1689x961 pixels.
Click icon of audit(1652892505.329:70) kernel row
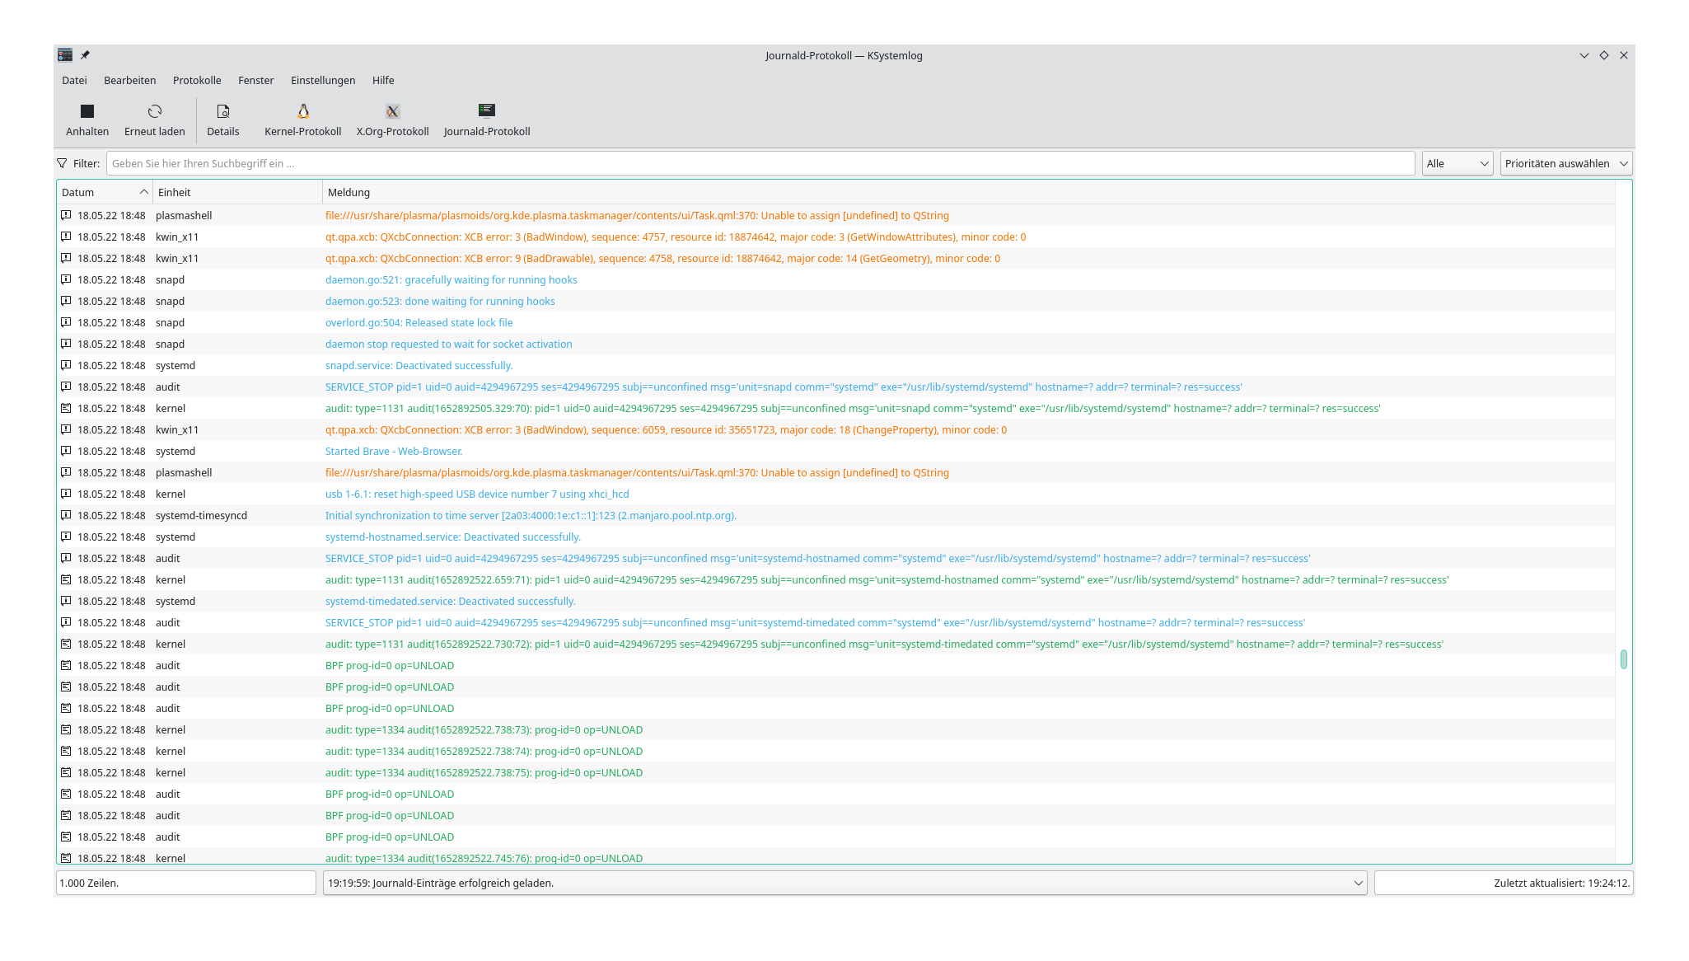[x=66, y=408]
